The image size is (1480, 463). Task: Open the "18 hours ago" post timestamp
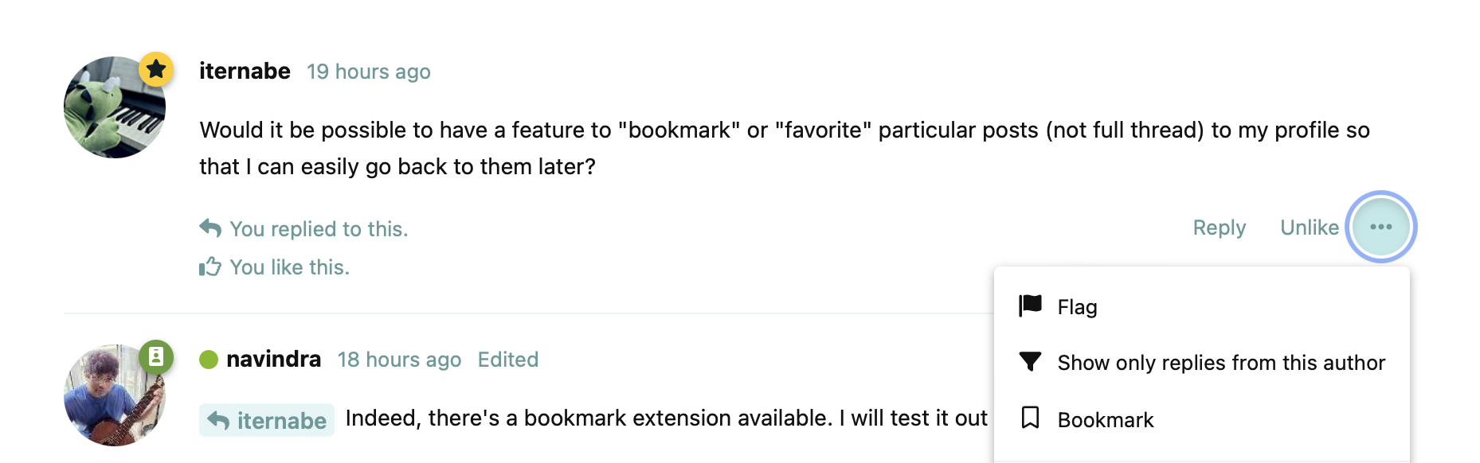(399, 360)
